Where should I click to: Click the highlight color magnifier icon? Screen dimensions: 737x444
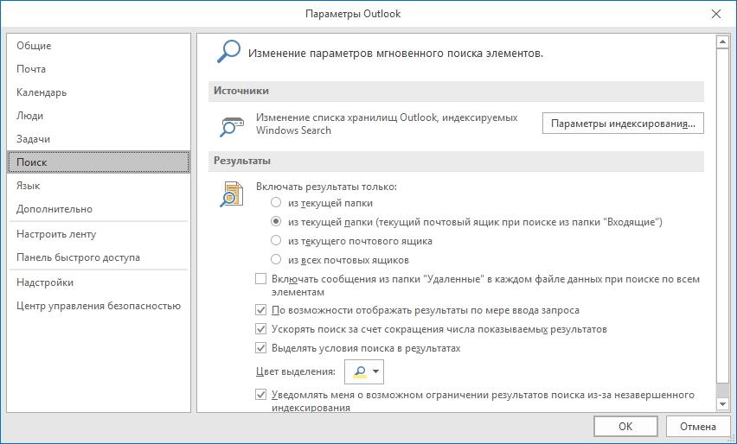(x=360, y=371)
